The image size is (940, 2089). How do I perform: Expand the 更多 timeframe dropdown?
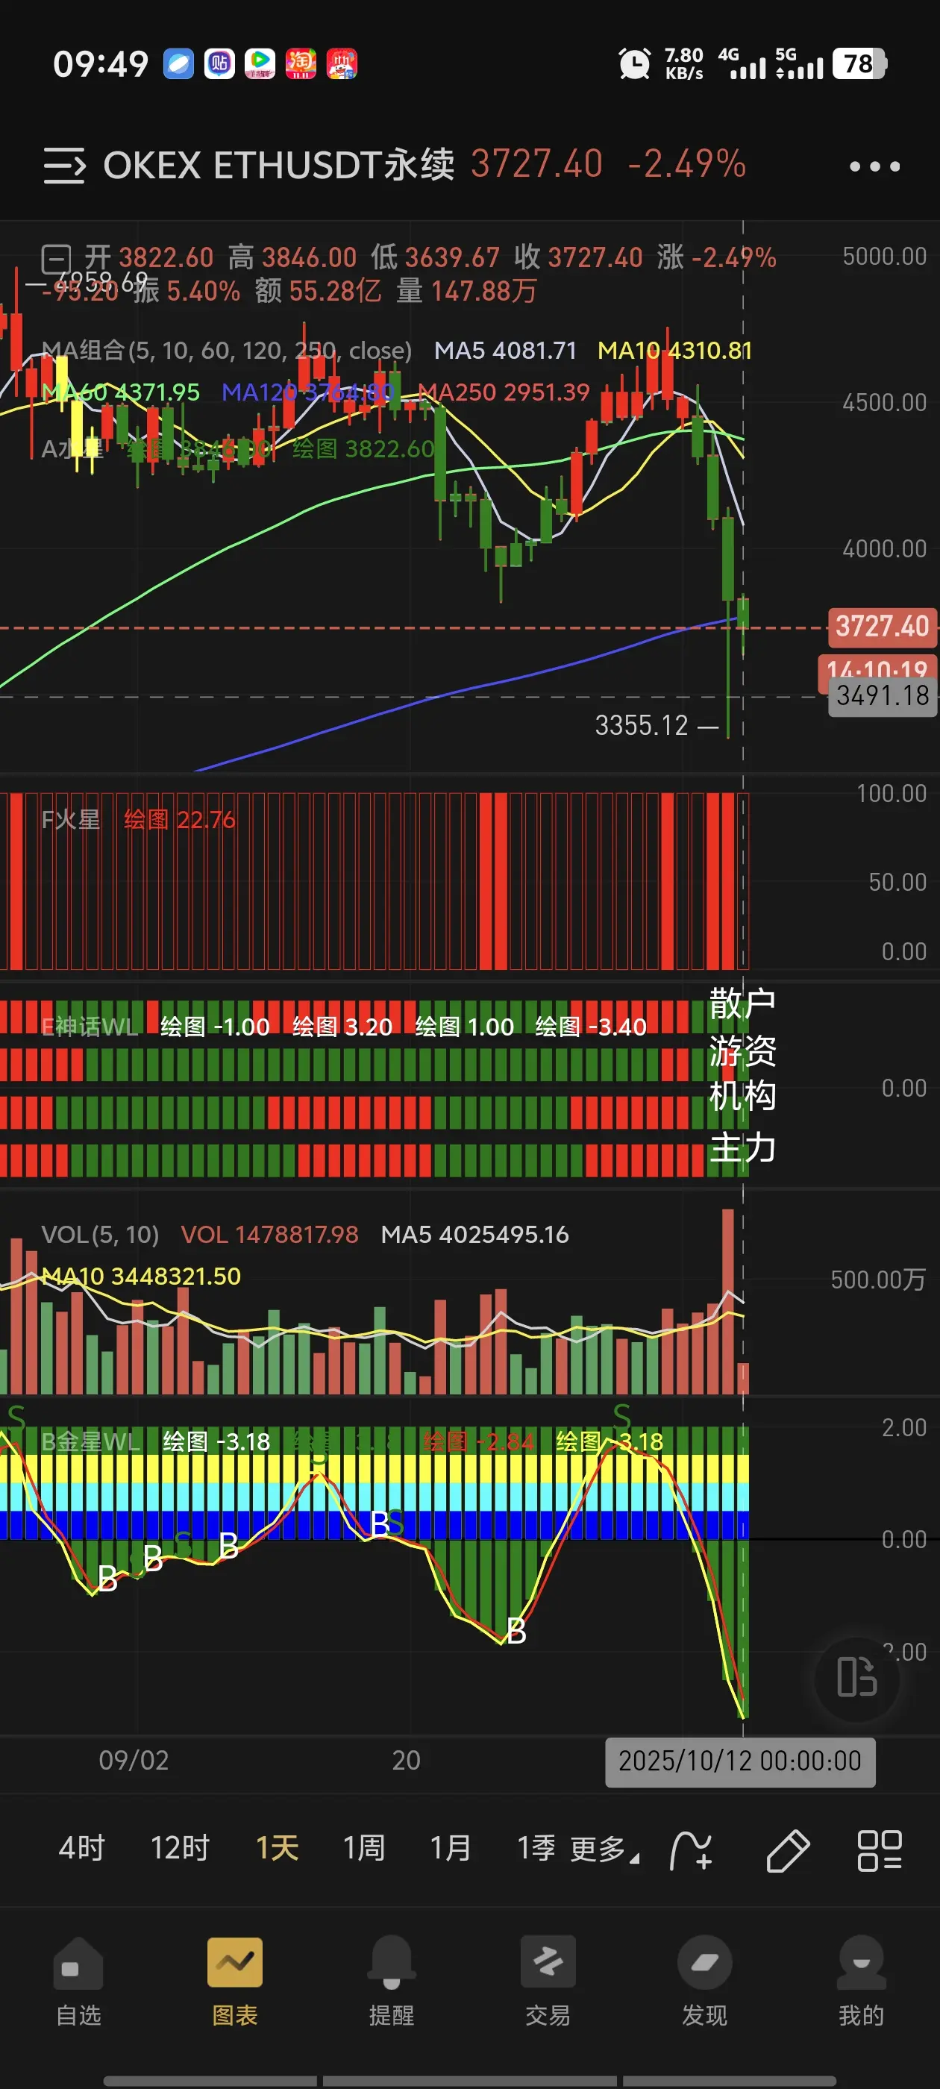(x=604, y=1850)
